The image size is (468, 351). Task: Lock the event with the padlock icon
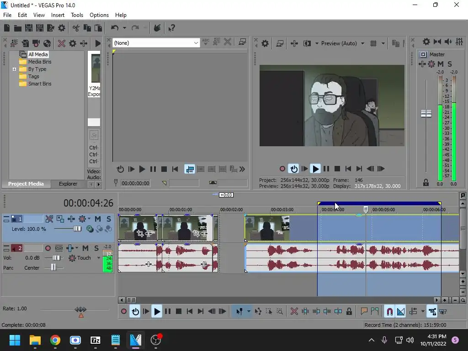coord(349,312)
